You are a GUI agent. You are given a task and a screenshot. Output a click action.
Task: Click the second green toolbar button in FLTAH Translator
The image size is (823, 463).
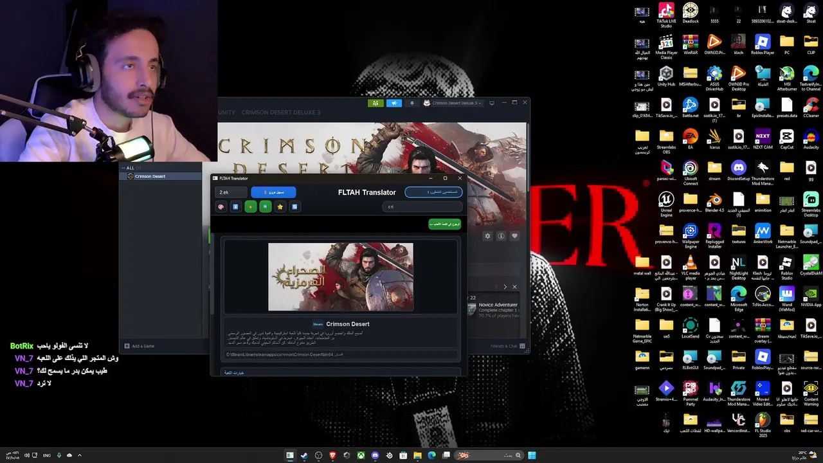pos(265,206)
